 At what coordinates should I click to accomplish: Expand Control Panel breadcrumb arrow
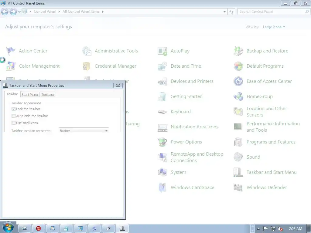pos(59,12)
